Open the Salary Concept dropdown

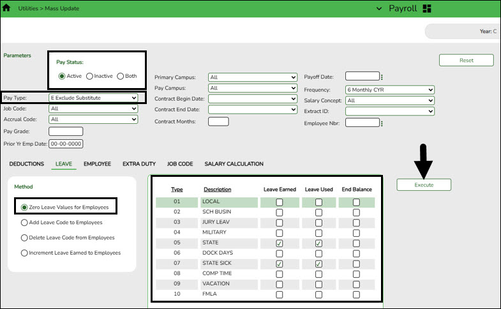coord(390,101)
